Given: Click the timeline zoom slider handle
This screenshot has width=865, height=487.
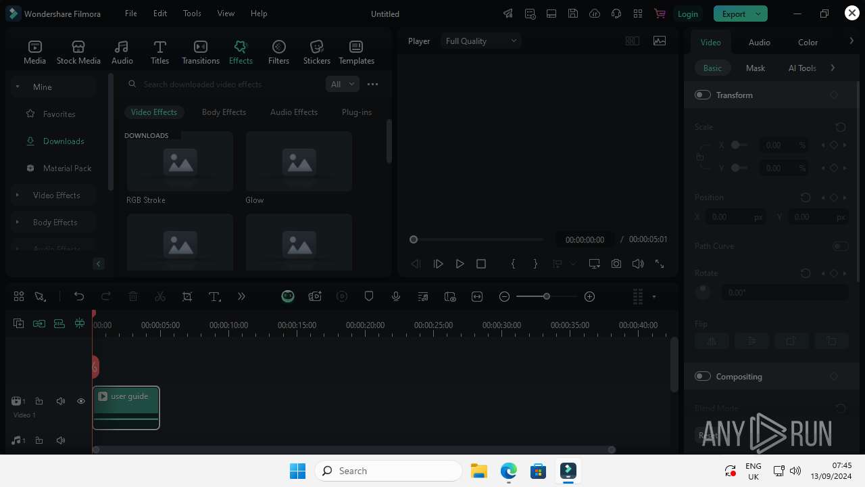Looking at the screenshot, I should [546, 296].
